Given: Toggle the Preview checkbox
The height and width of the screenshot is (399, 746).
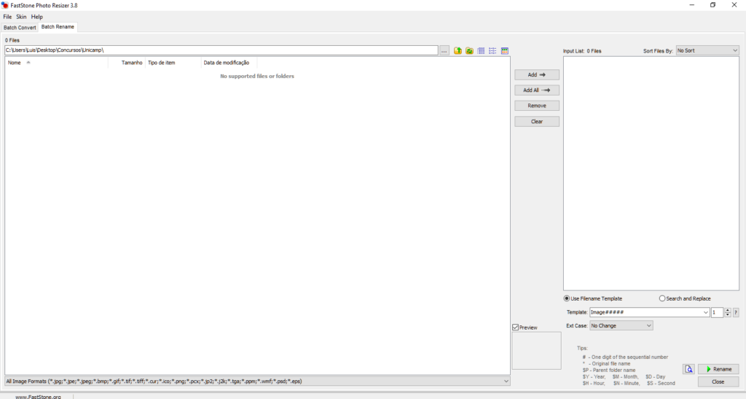Looking at the screenshot, I should pyautogui.click(x=515, y=328).
